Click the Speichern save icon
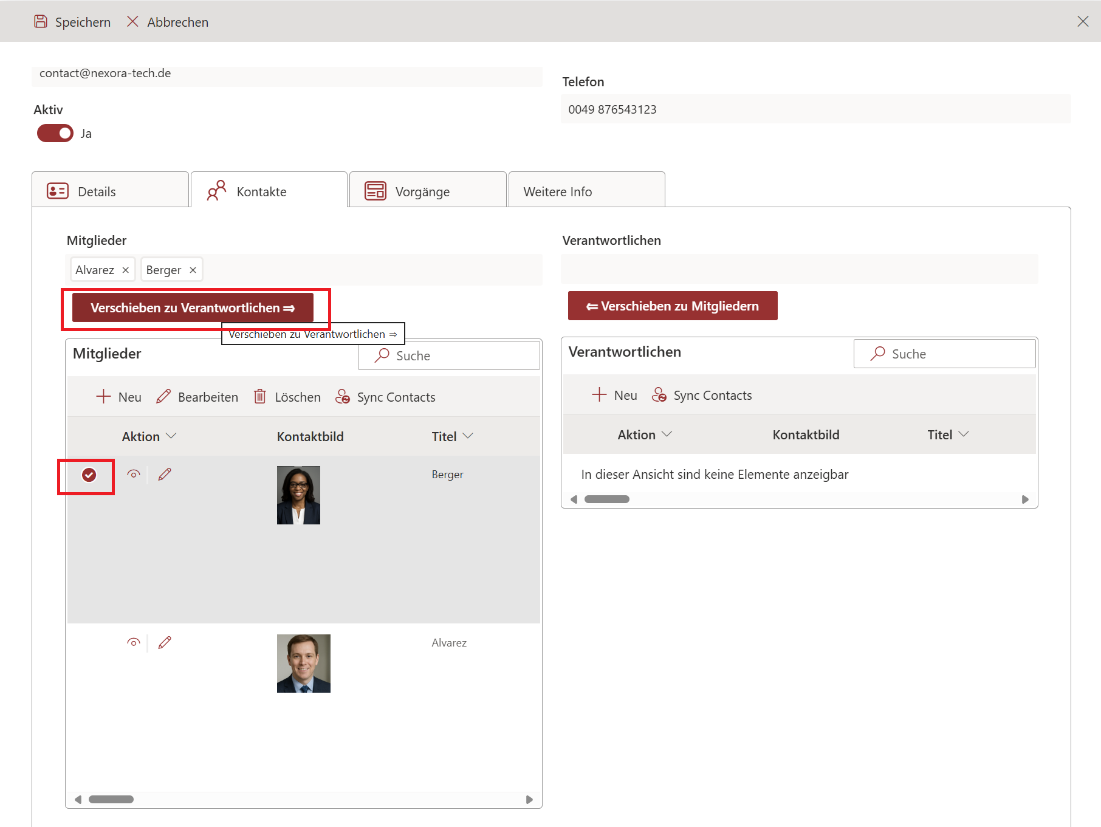This screenshot has height=827, width=1101. click(x=41, y=22)
